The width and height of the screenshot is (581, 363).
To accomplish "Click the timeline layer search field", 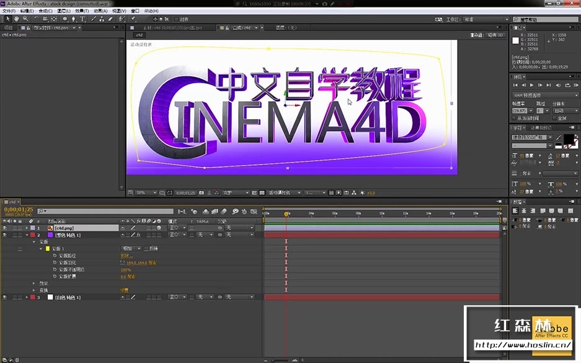I will pos(105,211).
